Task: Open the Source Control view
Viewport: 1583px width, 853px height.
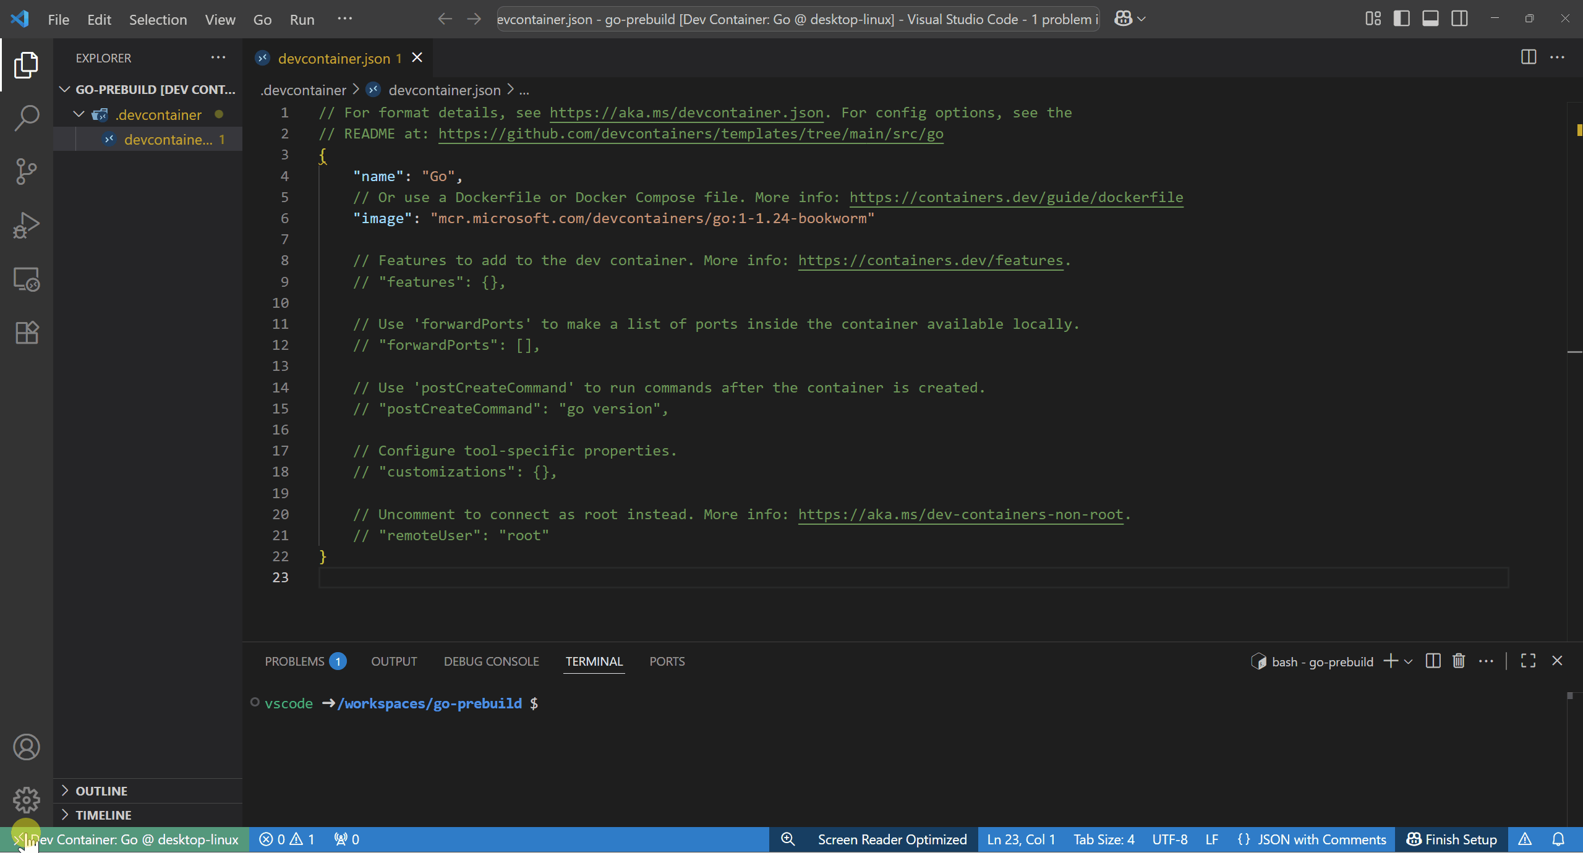Action: point(26,172)
